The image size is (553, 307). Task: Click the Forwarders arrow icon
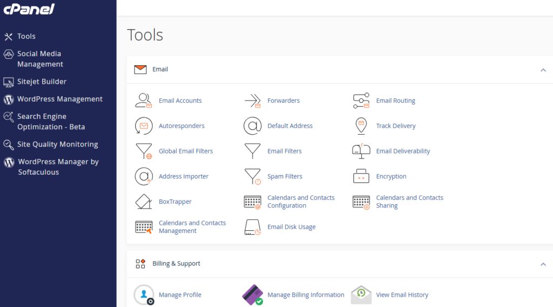click(253, 101)
